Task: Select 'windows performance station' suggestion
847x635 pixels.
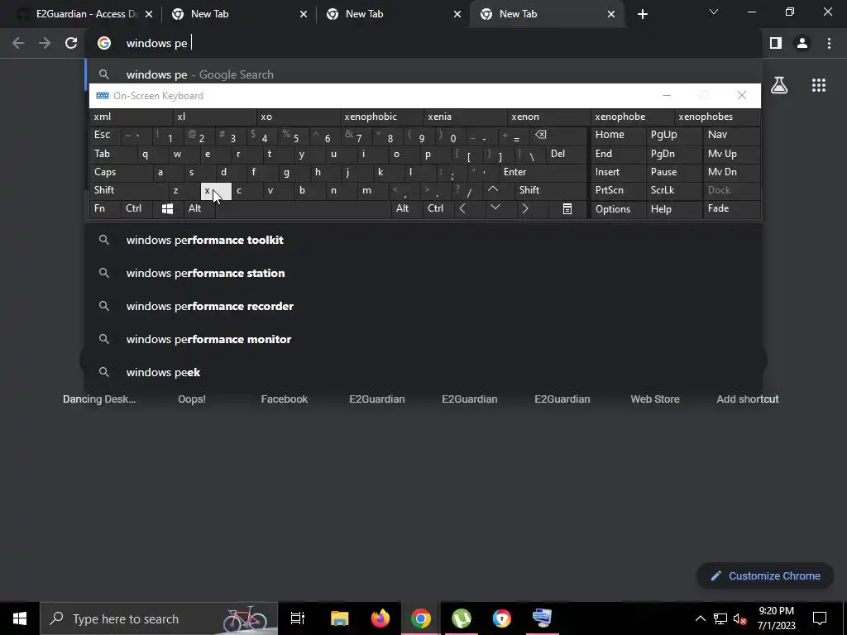Action: tap(423, 273)
